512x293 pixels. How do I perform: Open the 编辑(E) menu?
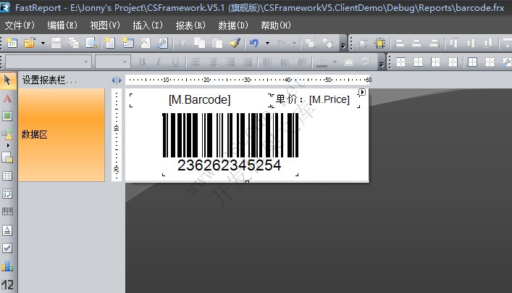62,25
